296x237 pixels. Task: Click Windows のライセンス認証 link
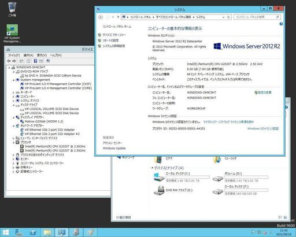click(x=263, y=128)
